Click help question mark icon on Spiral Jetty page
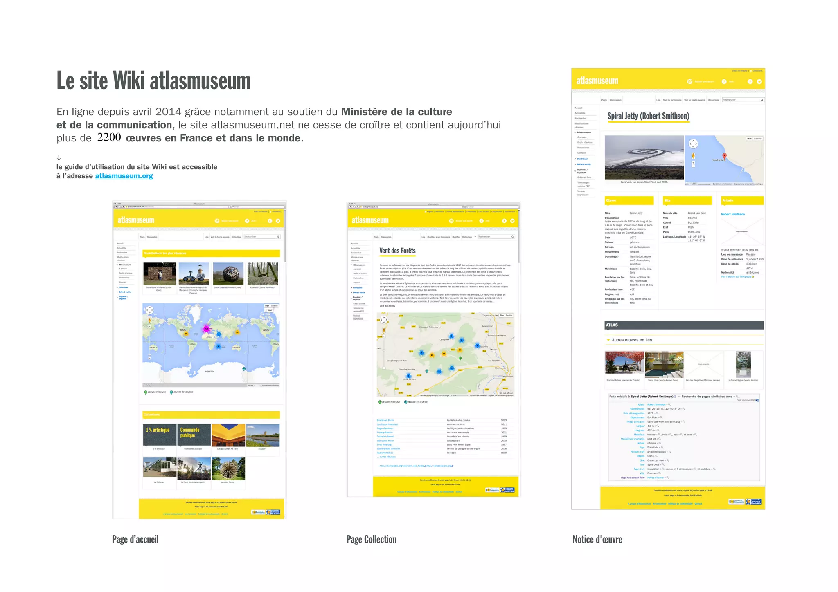838x592 pixels. 724,82
